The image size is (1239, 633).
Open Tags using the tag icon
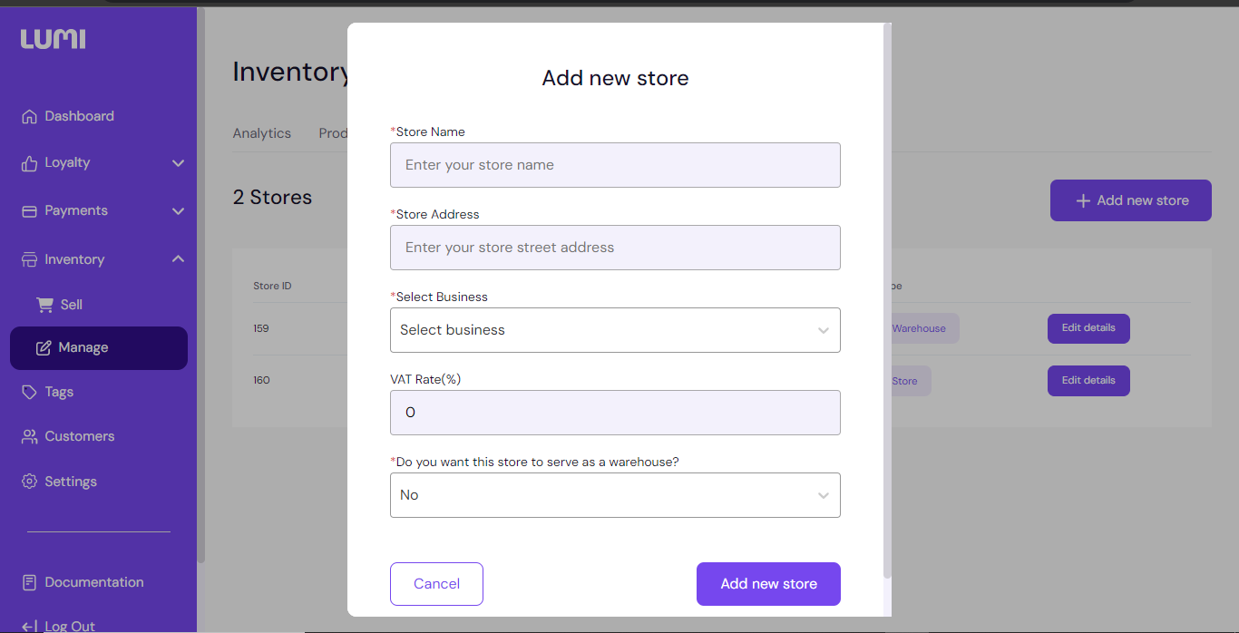pyautogui.click(x=30, y=392)
